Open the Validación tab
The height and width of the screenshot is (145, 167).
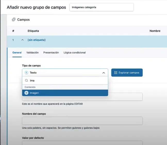[x=32, y=53]
